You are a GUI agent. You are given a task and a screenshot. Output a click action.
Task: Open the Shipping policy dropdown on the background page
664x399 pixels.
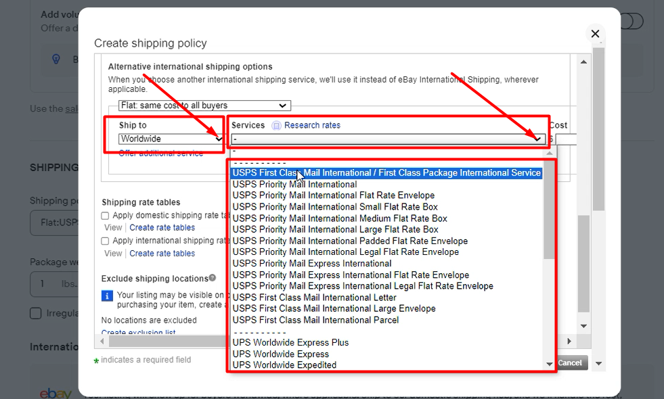[x=55, y=222]
